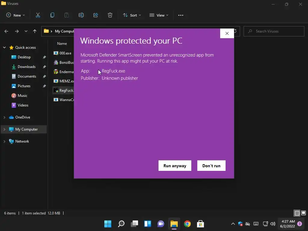Viewport: 308px width, 231px height.
Task: Open notification badge showing 3
Action: (300, 224)
